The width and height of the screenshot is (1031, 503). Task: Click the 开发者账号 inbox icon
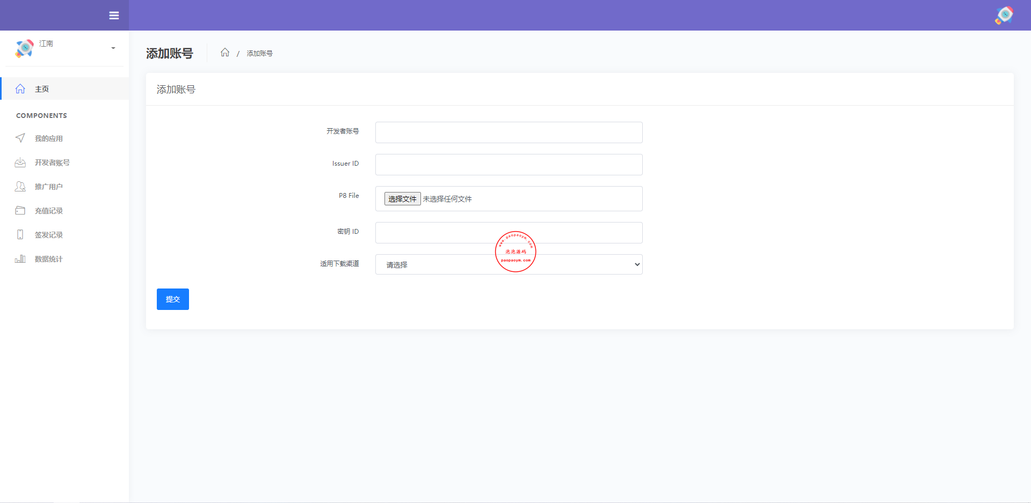point(20,162)
